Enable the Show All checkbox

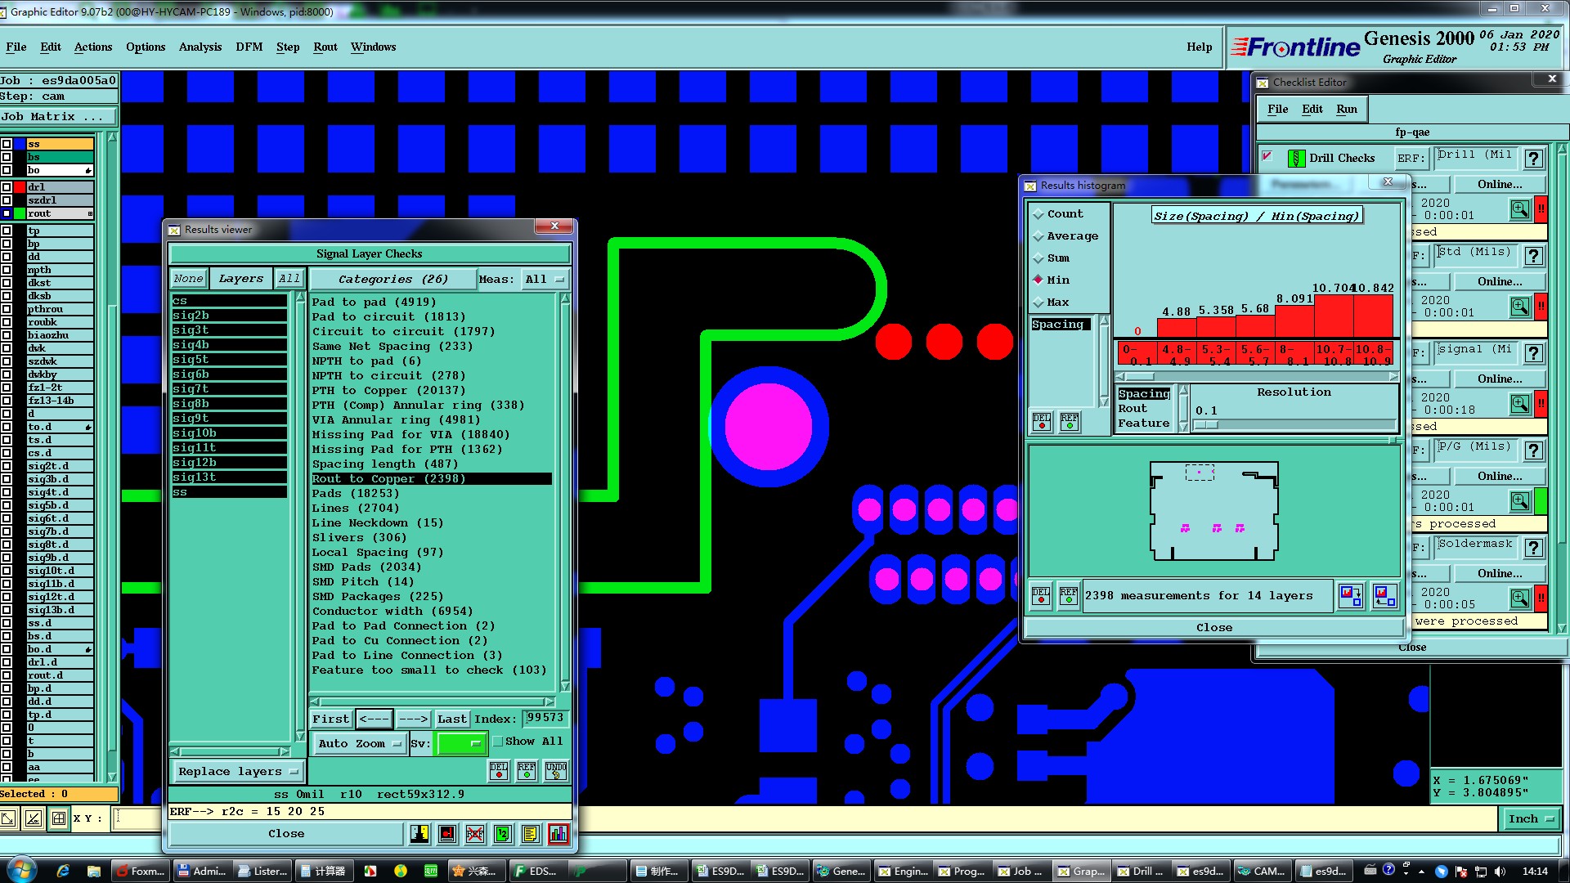[498, 742]
